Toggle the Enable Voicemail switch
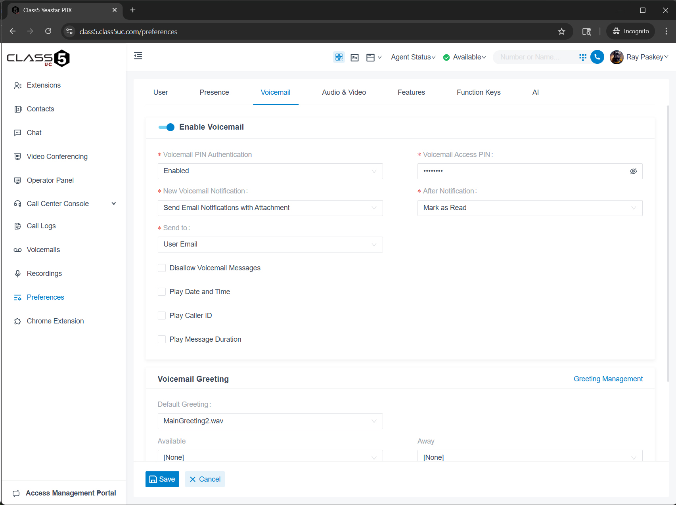 point(167,127)
